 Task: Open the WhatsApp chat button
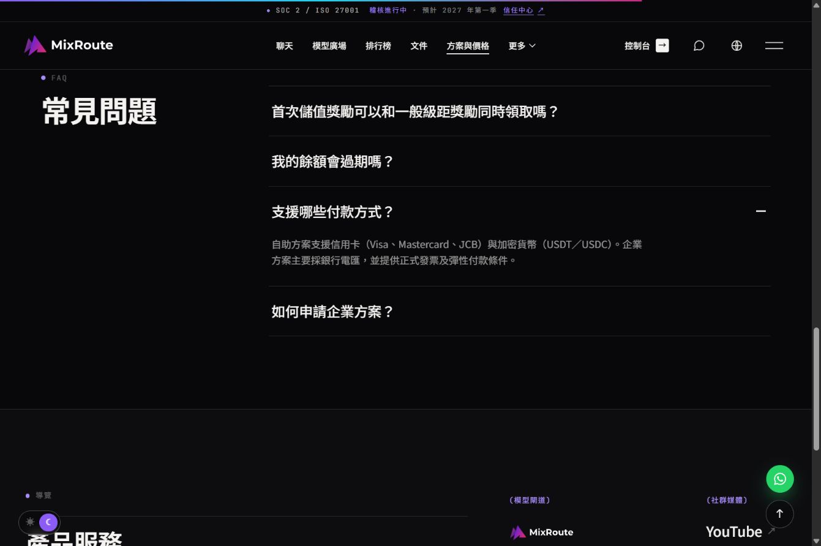pos(780,479)
